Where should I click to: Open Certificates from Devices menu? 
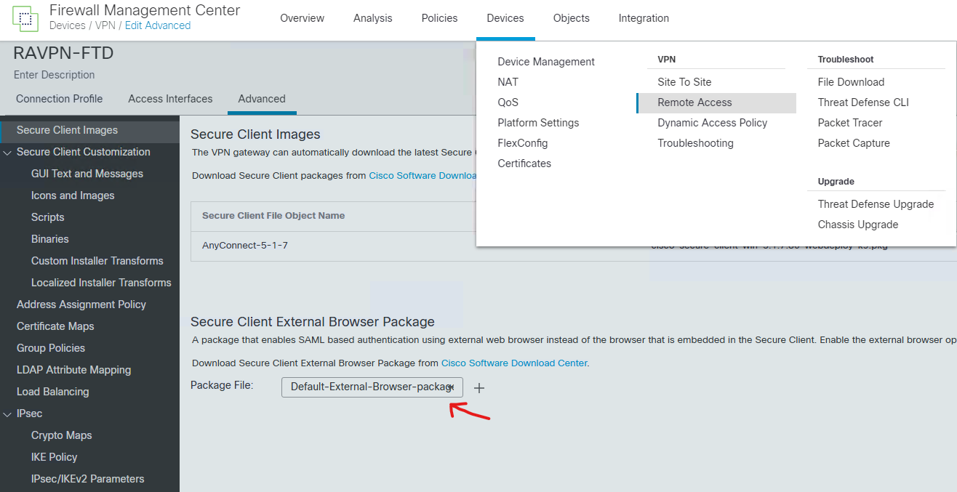pos(524,164)
